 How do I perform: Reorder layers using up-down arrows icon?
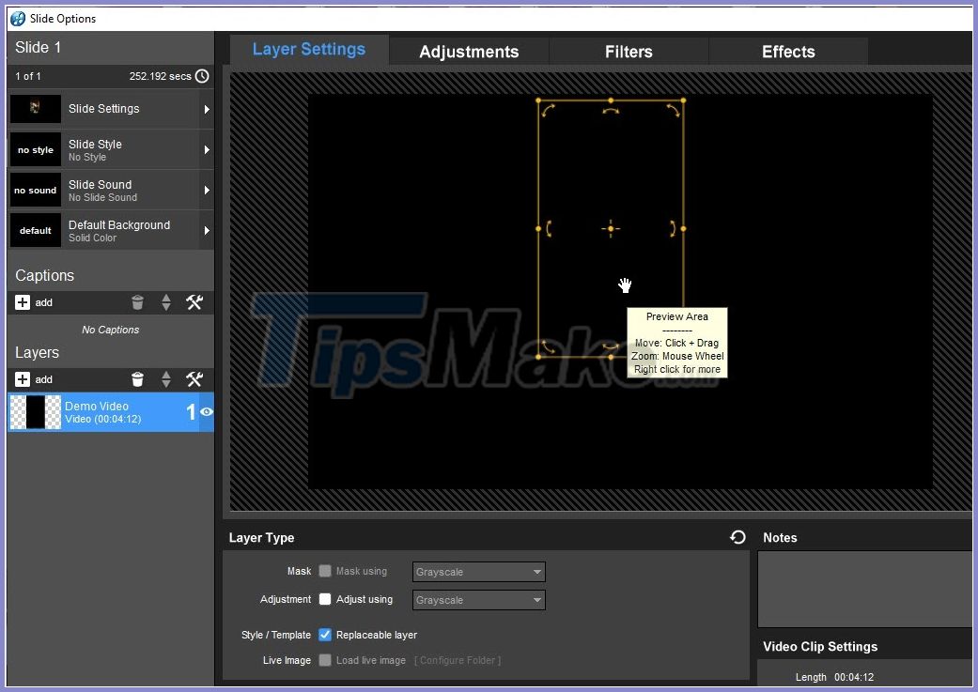click(x=166, y=379)
